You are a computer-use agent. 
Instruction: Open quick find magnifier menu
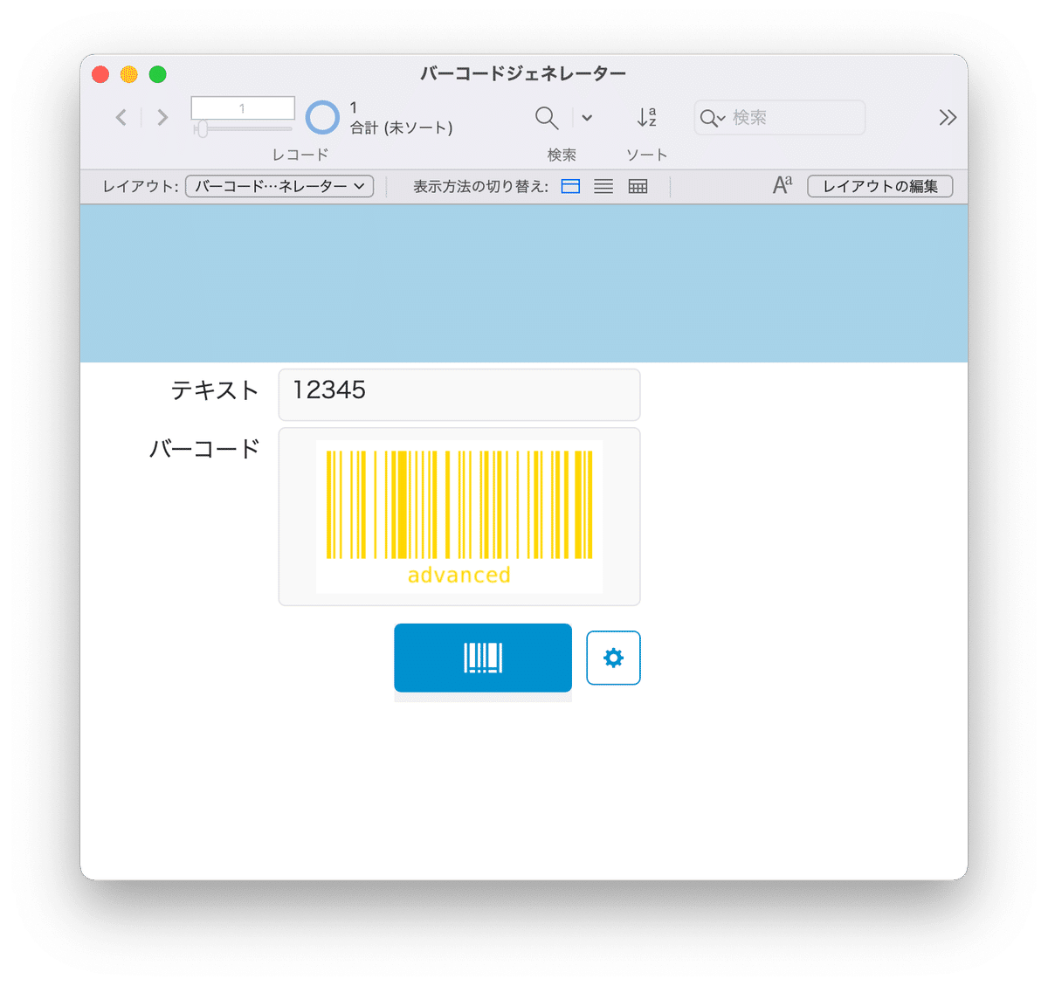(x=713, y=118)
